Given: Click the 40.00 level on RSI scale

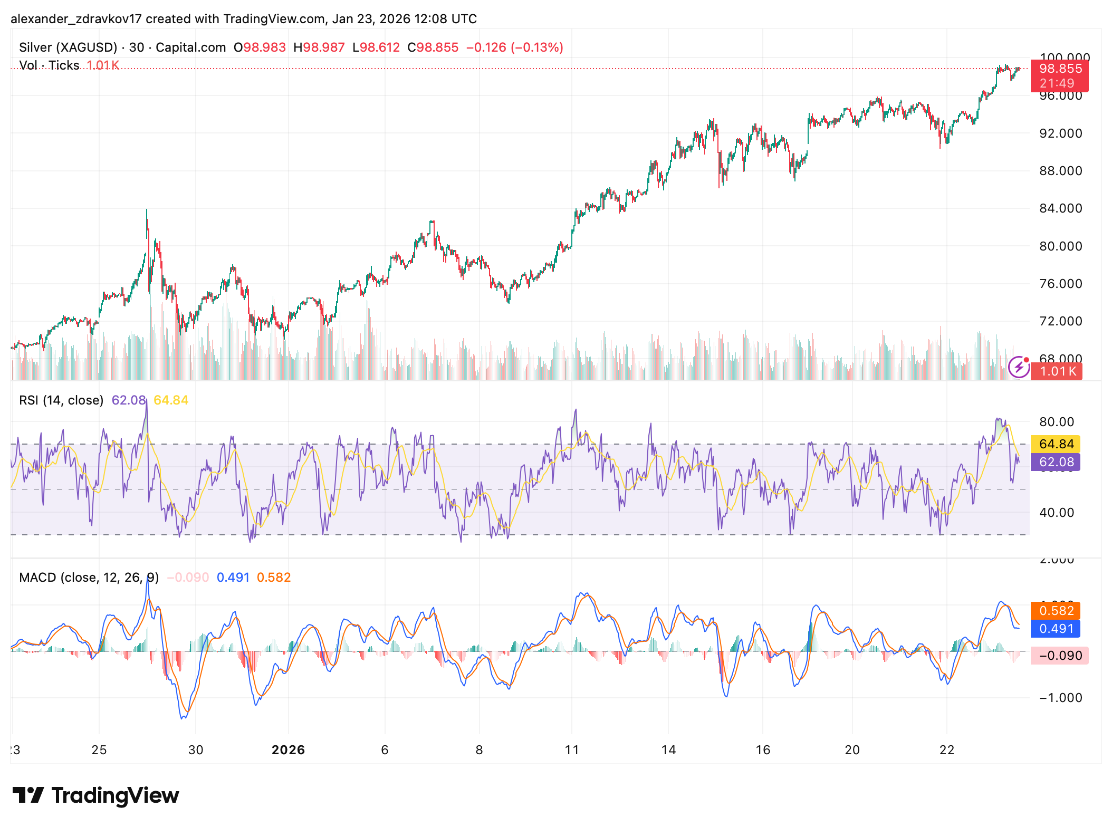Looking at the screenshot, I should (x=1056, y=513).
